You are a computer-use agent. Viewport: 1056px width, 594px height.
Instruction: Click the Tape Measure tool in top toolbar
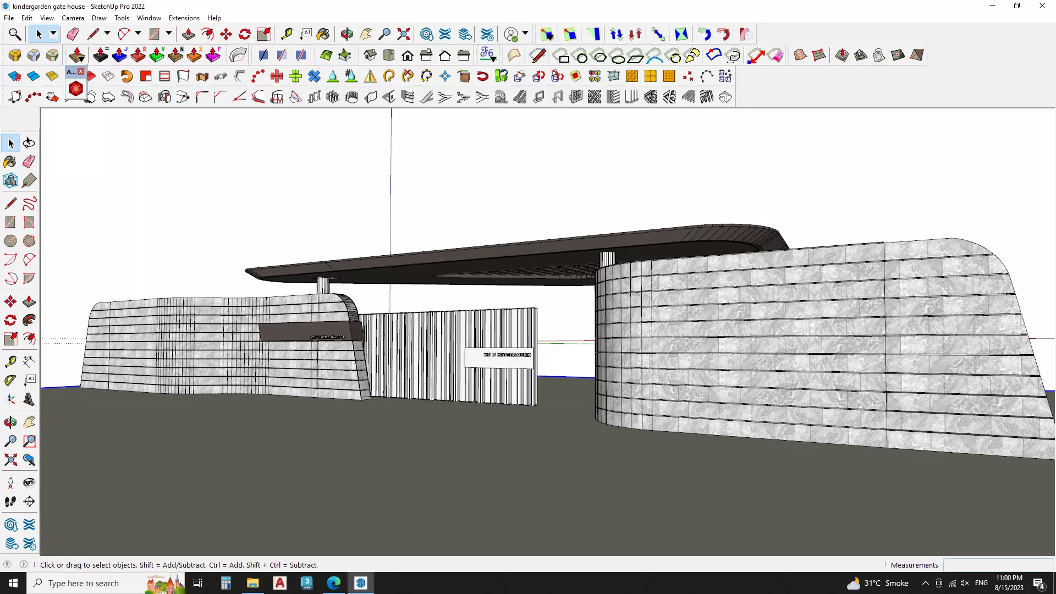[x=287, y=34]
